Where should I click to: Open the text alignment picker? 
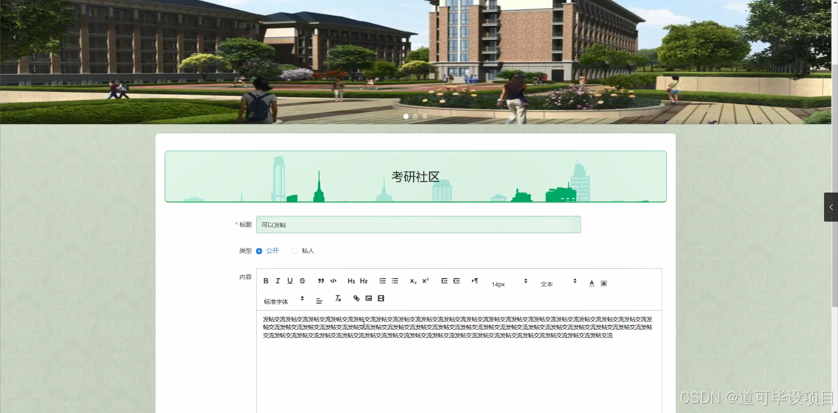point(319,301)
